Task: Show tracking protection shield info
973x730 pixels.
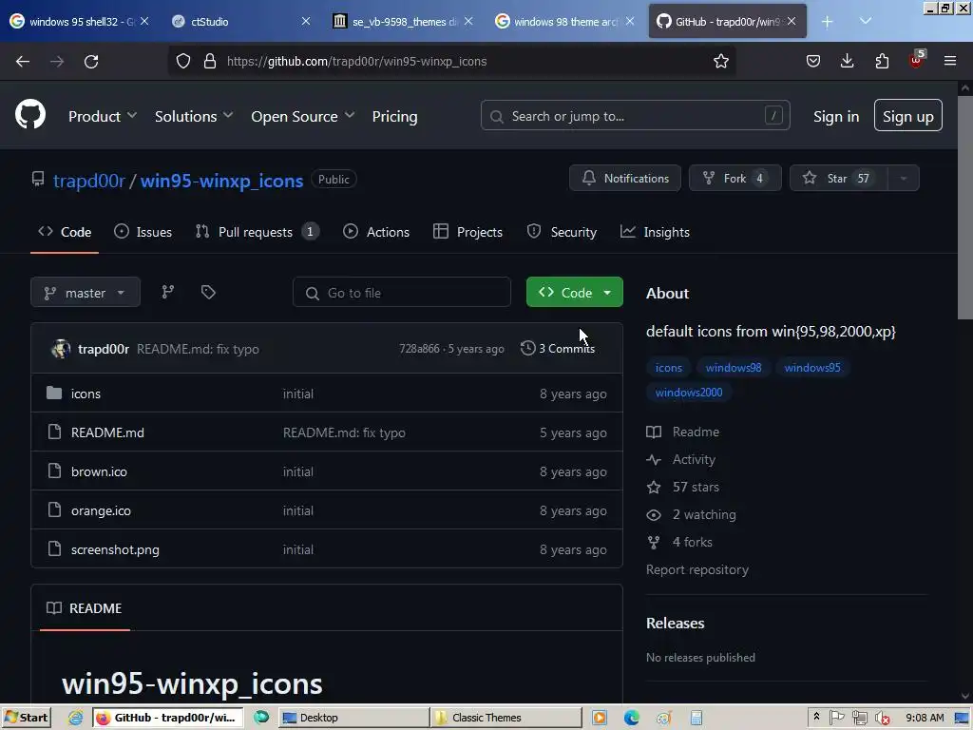Action: point(183,61)
